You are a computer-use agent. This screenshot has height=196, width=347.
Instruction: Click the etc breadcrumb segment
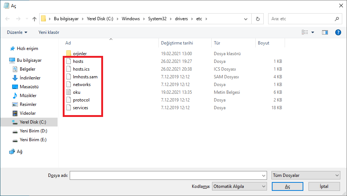point(199,19)
